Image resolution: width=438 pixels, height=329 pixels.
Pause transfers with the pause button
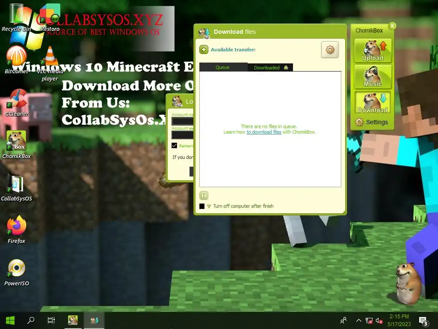point(204,195)
